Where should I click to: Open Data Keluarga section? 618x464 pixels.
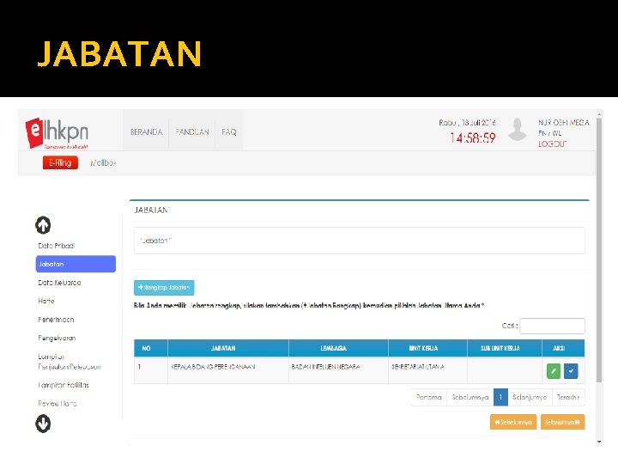(x=59, y=283)
